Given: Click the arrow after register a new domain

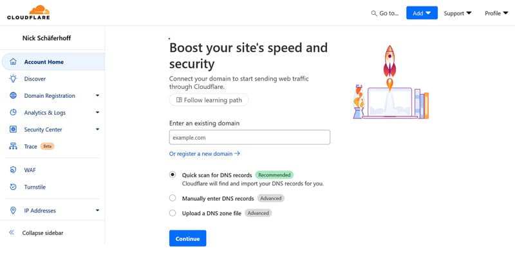Looking at the screenshot, I should [x=237, y=153].
